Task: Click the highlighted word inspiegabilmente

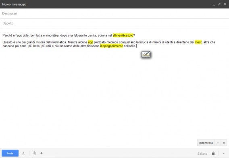Action: 112,46
